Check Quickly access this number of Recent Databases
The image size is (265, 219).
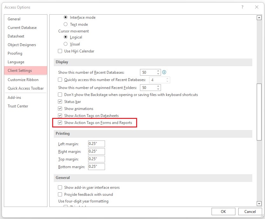pyautogui.click(x=59, y=79)
